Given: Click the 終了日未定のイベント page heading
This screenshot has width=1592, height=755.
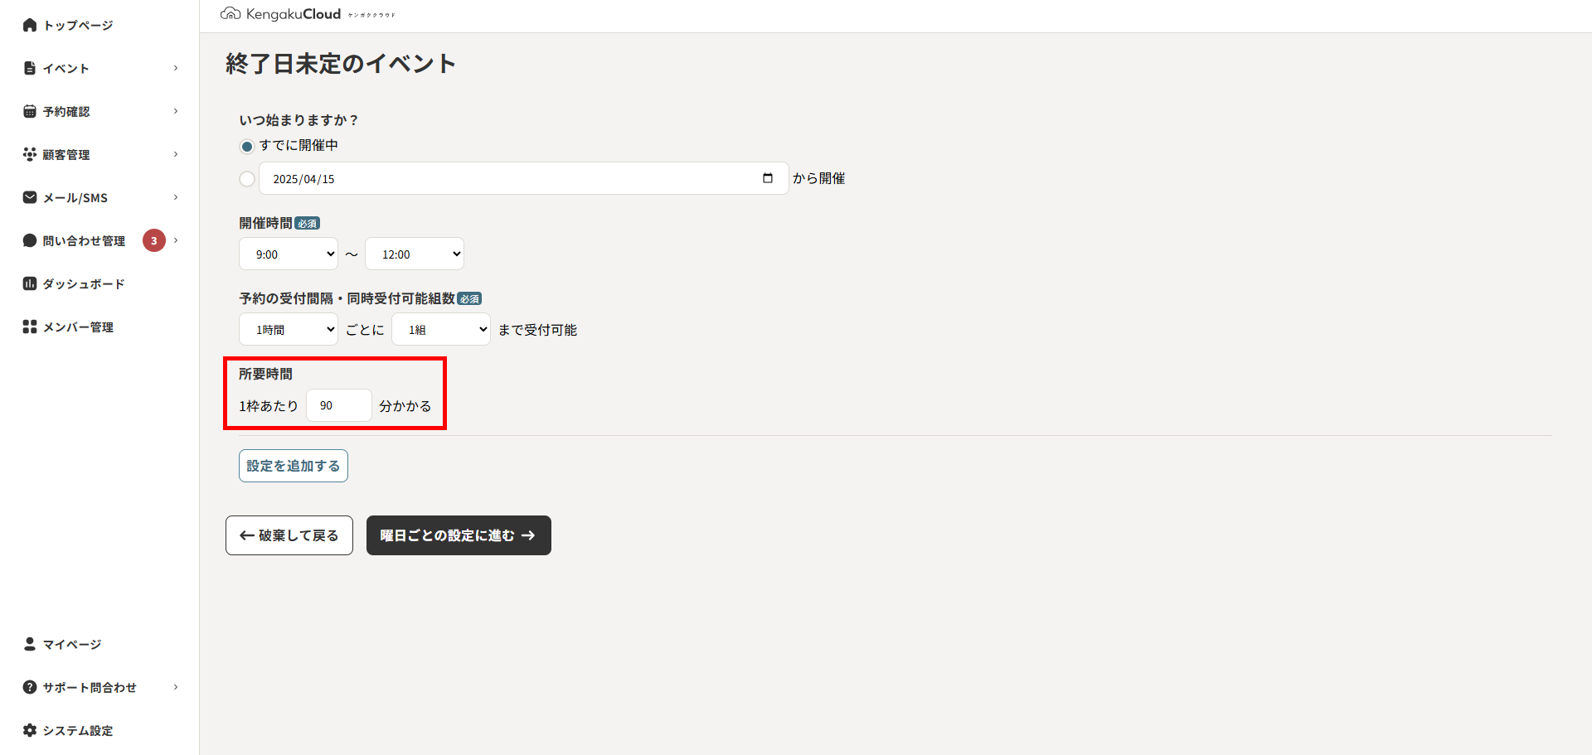Looking at the screenshot, I should coord(340,64).
